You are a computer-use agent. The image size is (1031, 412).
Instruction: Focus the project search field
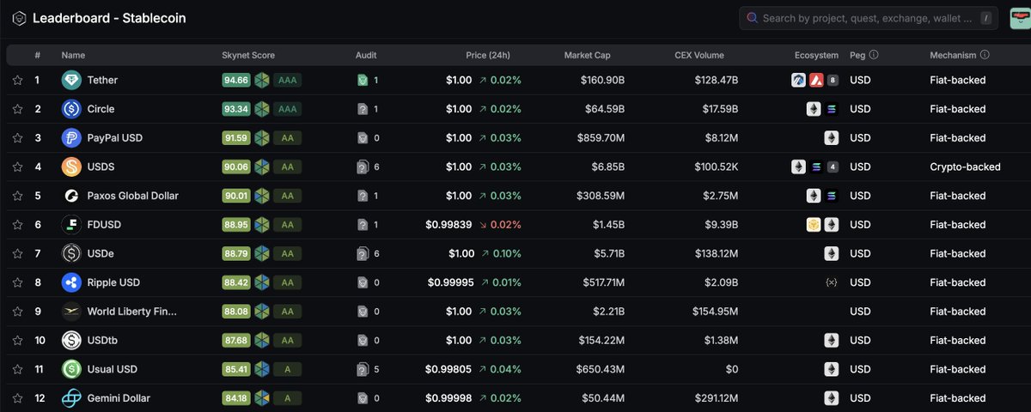pyautogui.click(x=870, y=18)
